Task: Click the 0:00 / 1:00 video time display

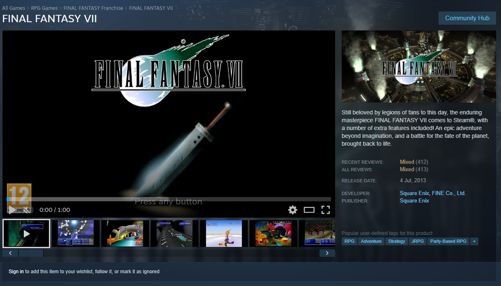Action: tap(55, 210)
